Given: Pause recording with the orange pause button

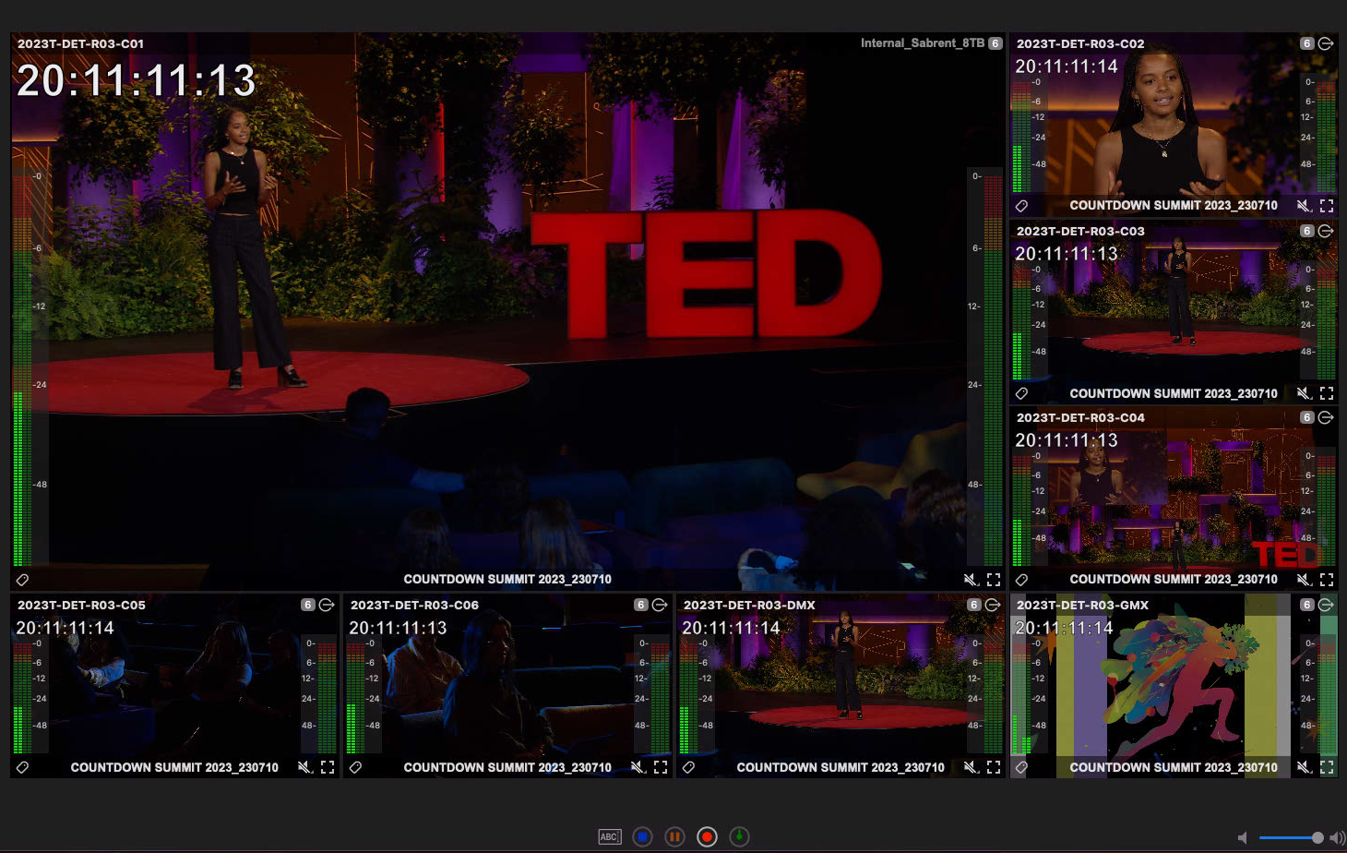Looking at the screenshot, I should click(x=675, y=837).
